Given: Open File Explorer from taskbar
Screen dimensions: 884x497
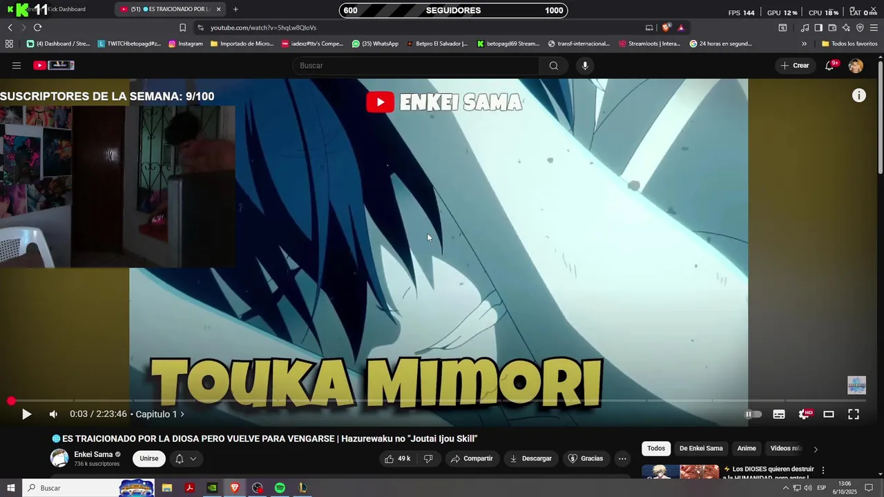Looking at the screenshot, I should click(166, 488).
